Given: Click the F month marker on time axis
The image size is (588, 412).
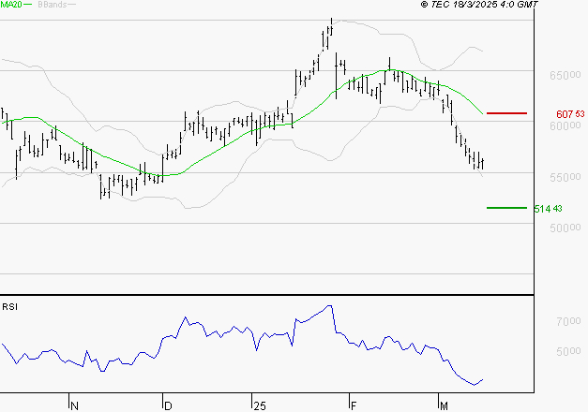Looking at the screenshot, I should click(x=354, y=405).
